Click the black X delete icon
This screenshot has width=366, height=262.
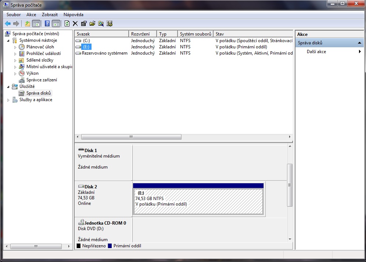coord(75,24)
